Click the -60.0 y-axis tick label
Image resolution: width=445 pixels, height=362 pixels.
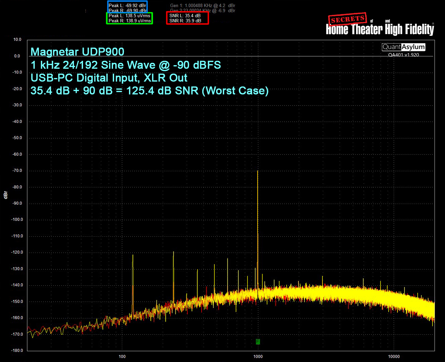[17, 154]
